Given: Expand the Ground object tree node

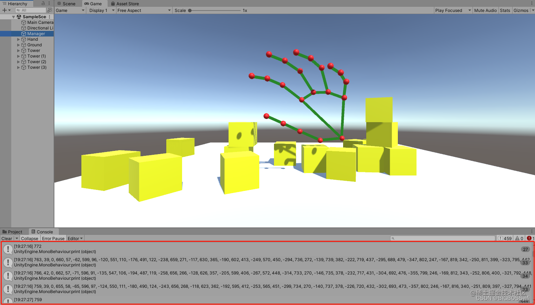Looking at the screenshot, I should pyautogui.click(x=19, y=45).
